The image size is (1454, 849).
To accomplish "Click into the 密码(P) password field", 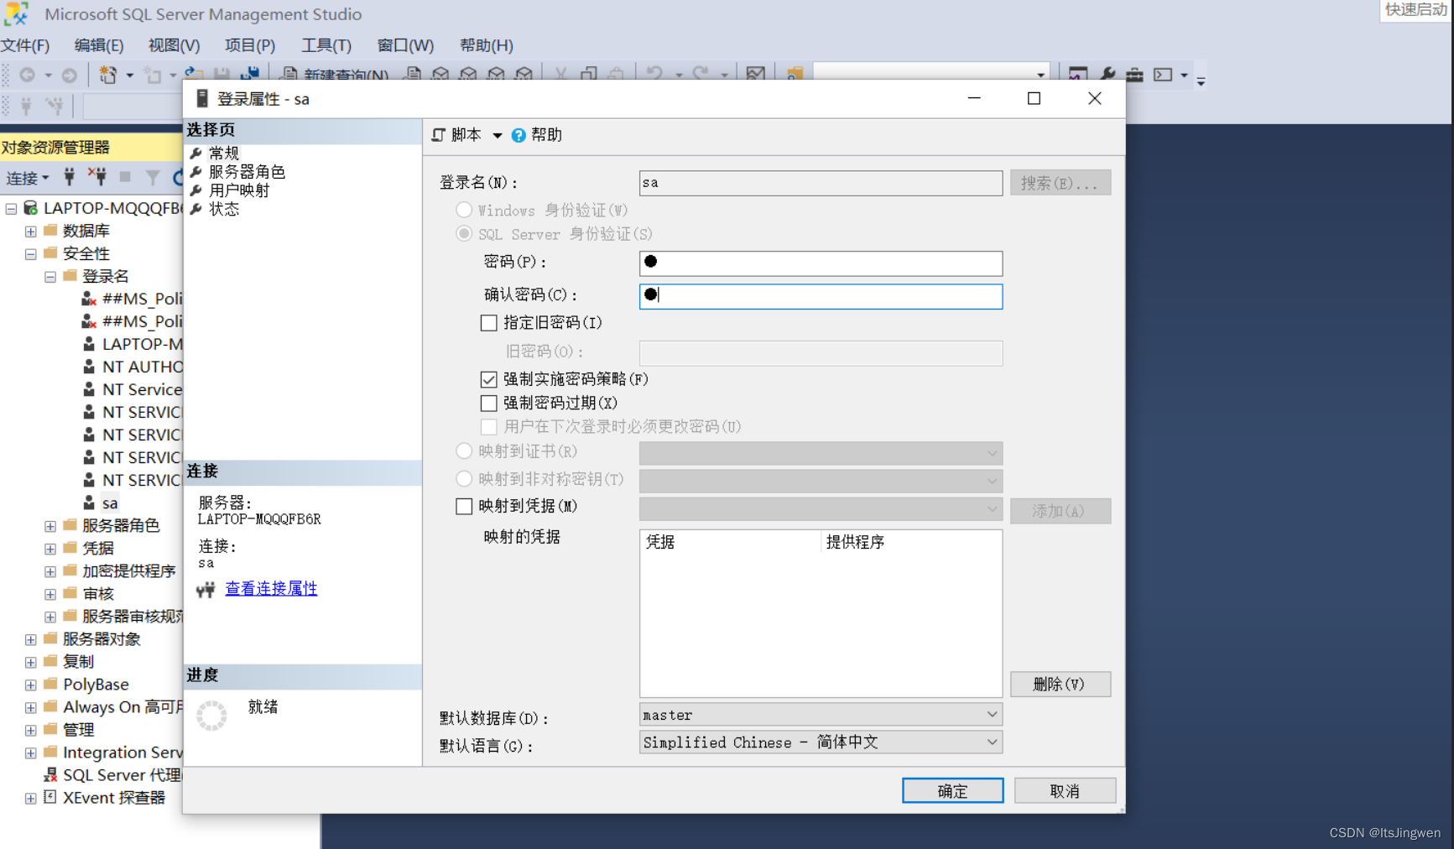I will [x=821, y=263].
